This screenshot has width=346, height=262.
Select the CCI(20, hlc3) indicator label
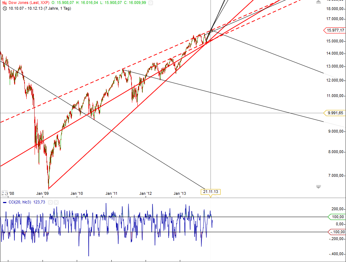(20, 202)
